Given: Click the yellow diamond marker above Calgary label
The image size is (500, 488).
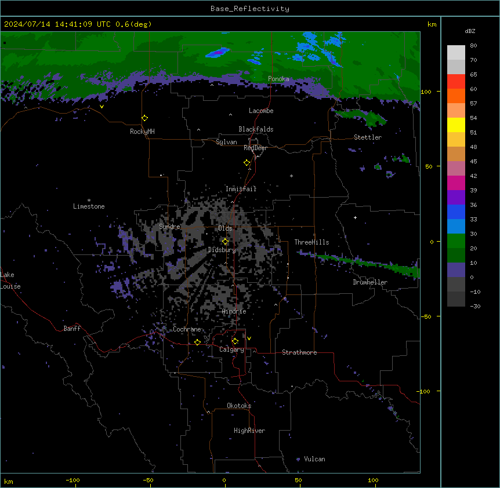Looking at the screenshot, I should click(235, 341).
